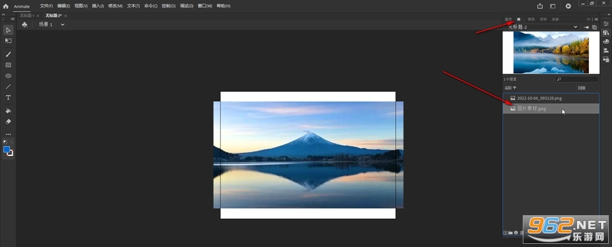Open the tools panel options menu icon
Image resolution: width=612 pixels, height=247 pixels.
13,18
